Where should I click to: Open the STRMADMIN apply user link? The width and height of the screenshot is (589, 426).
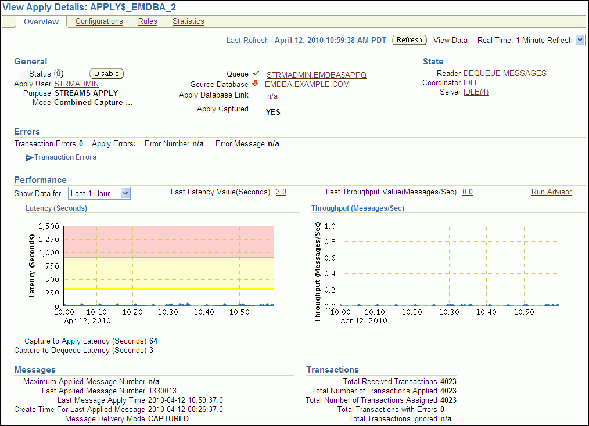coord(76,84)
